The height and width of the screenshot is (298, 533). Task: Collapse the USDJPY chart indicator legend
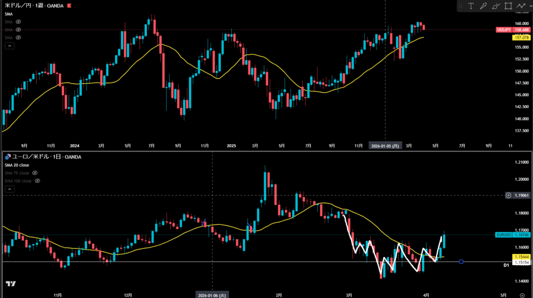(9, 46)
